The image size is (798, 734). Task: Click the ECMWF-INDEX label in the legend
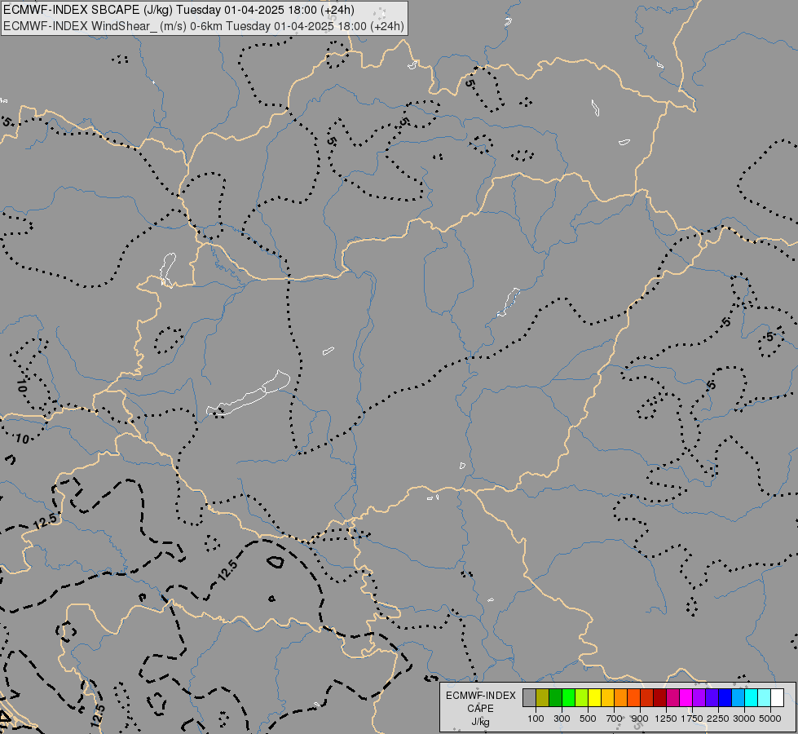(481, 696)
